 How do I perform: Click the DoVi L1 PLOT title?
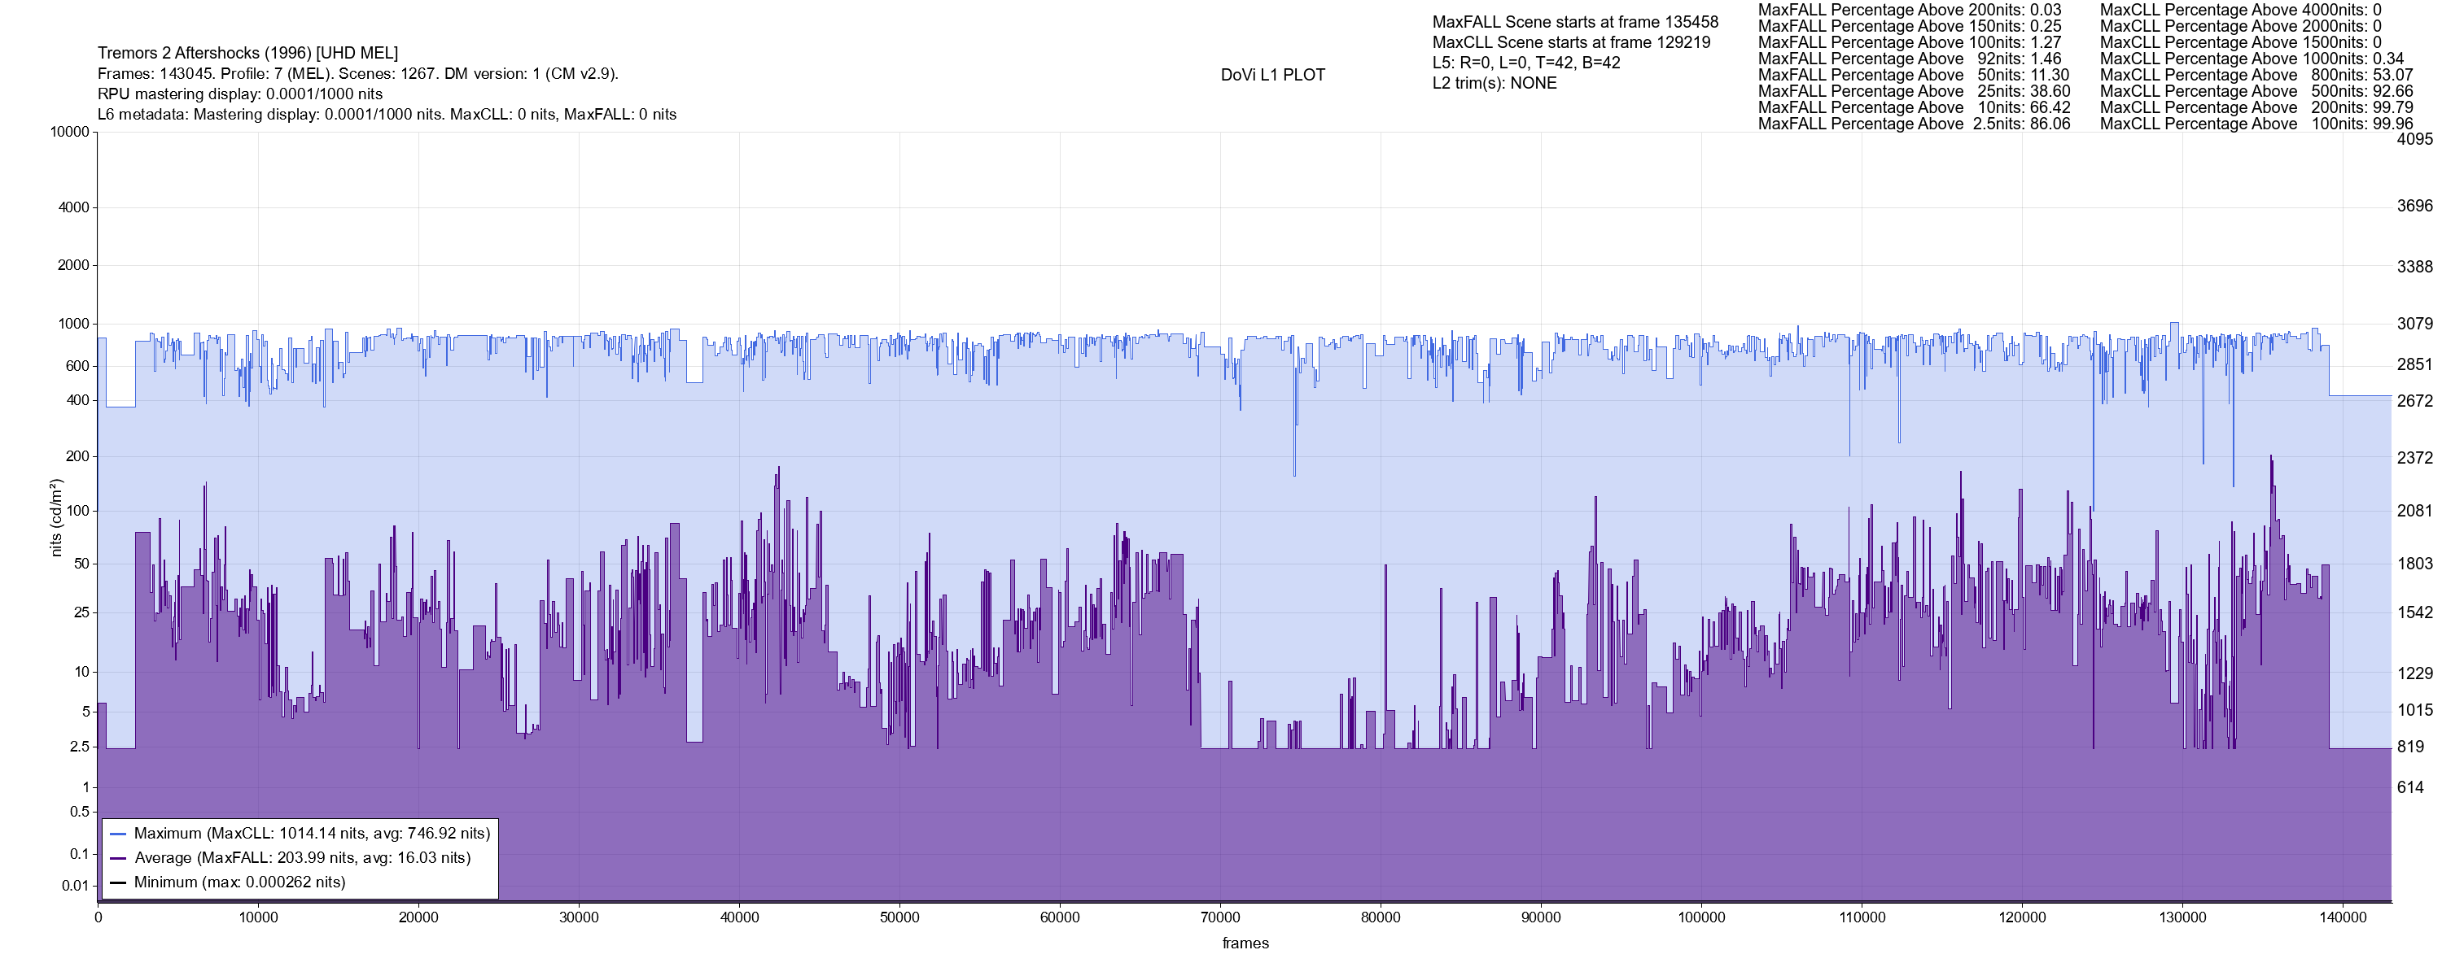click(x=1272, y=75)
